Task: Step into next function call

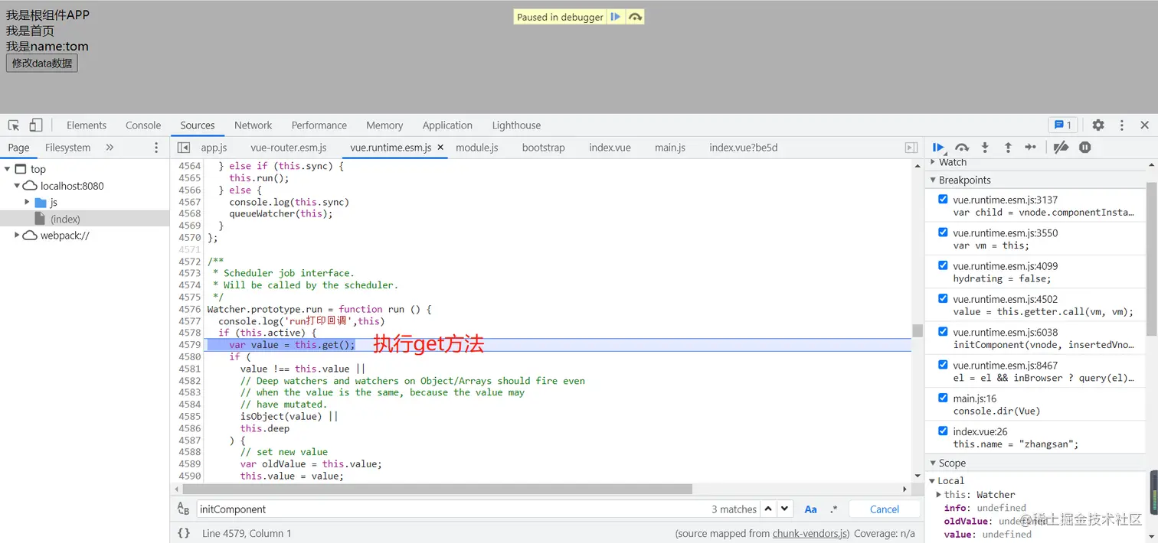Action: tap(985, 148)
